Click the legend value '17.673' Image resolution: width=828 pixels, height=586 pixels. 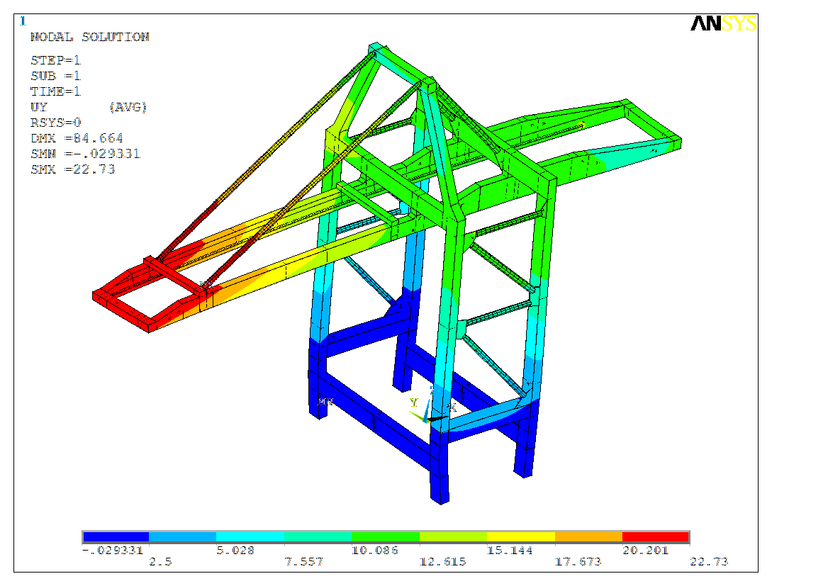coord(578,562)
